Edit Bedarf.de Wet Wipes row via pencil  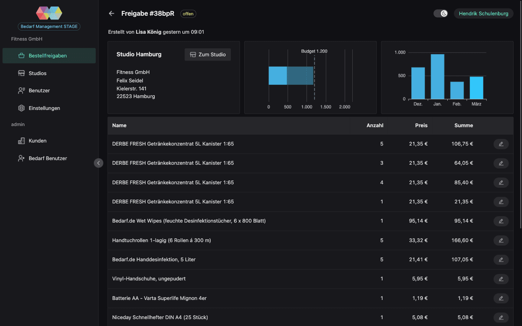501,221
